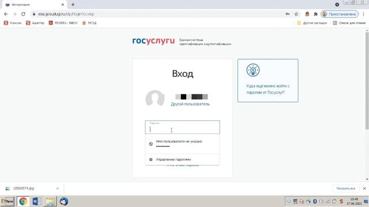Click the circular indicator icon in the tab strip
The width and height of the screenshot is (369, 207).
[x=337, y=5]
